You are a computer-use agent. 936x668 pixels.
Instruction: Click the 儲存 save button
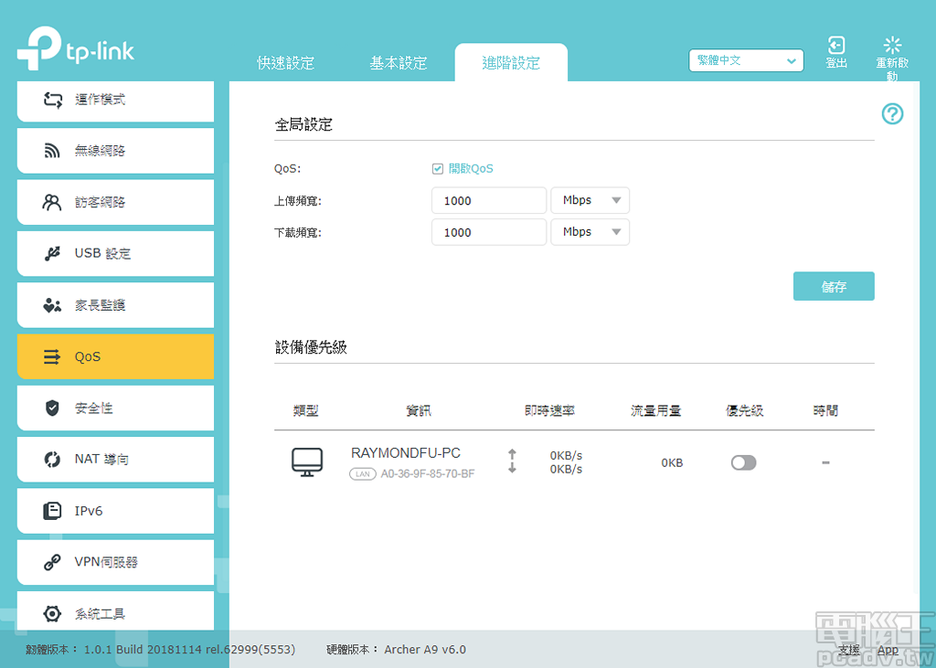click(x=834, y=285)
